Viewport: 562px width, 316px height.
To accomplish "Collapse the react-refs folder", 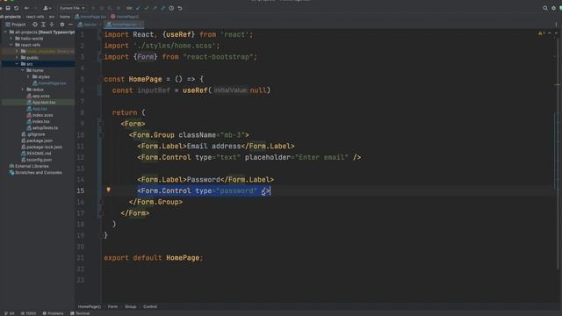I will 11,45.
